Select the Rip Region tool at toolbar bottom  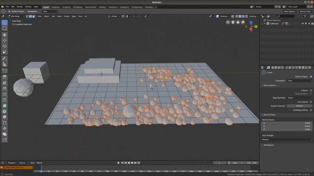[x=4, y=140]
